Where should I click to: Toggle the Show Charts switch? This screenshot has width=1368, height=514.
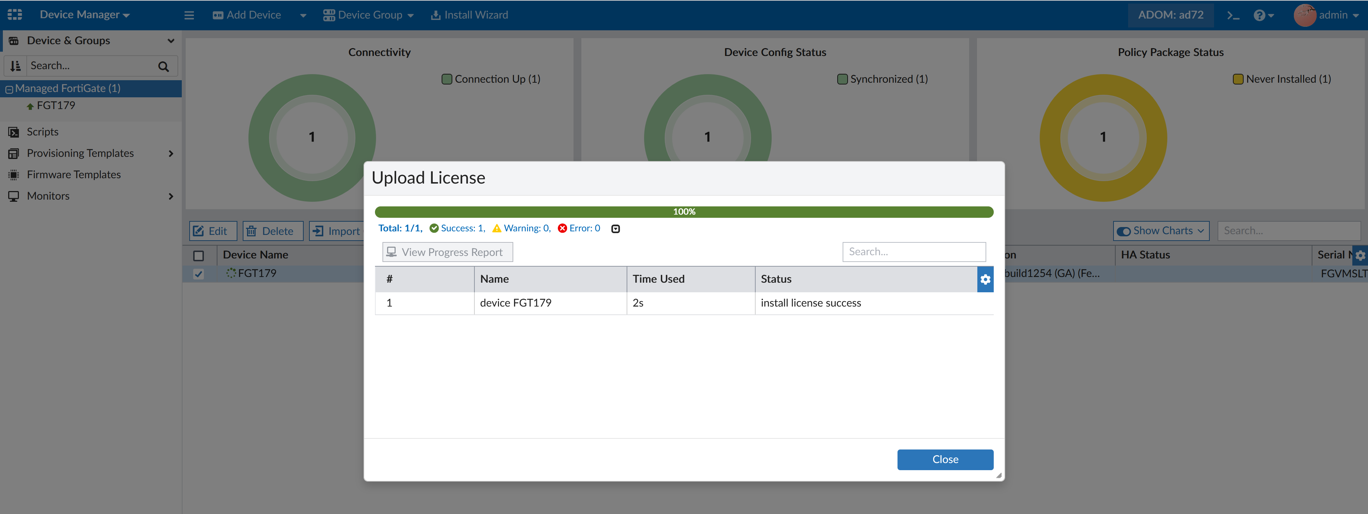pyautogui.click(x=1124, y=231)
